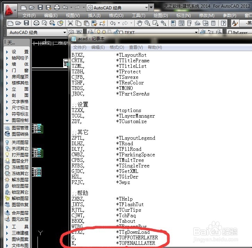Open AutoCAD 修改(M) menu
Viewport: 252px width, 248px height.
click(x=207, y=16)
